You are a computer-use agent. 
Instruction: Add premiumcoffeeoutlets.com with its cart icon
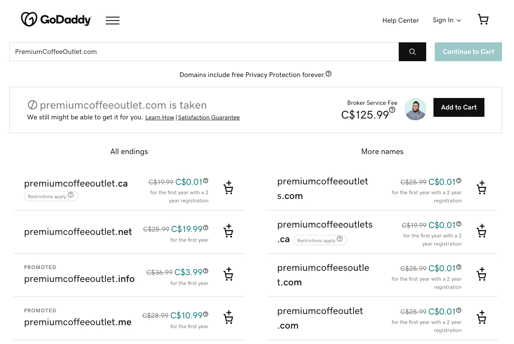(x=481, y=187)
